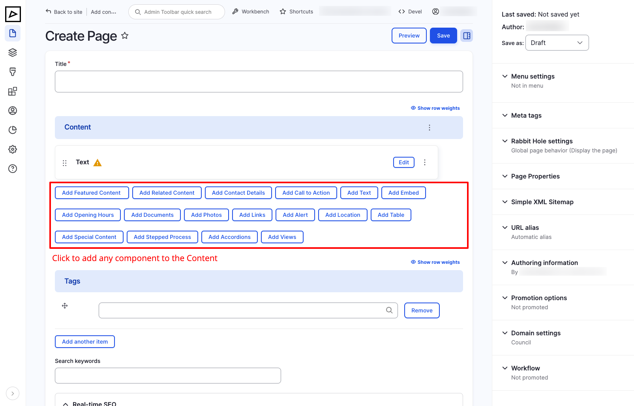The height and width of the screenshot is (406, 634).
Task: Select the Structure layers icon
Action: (13, 52)
